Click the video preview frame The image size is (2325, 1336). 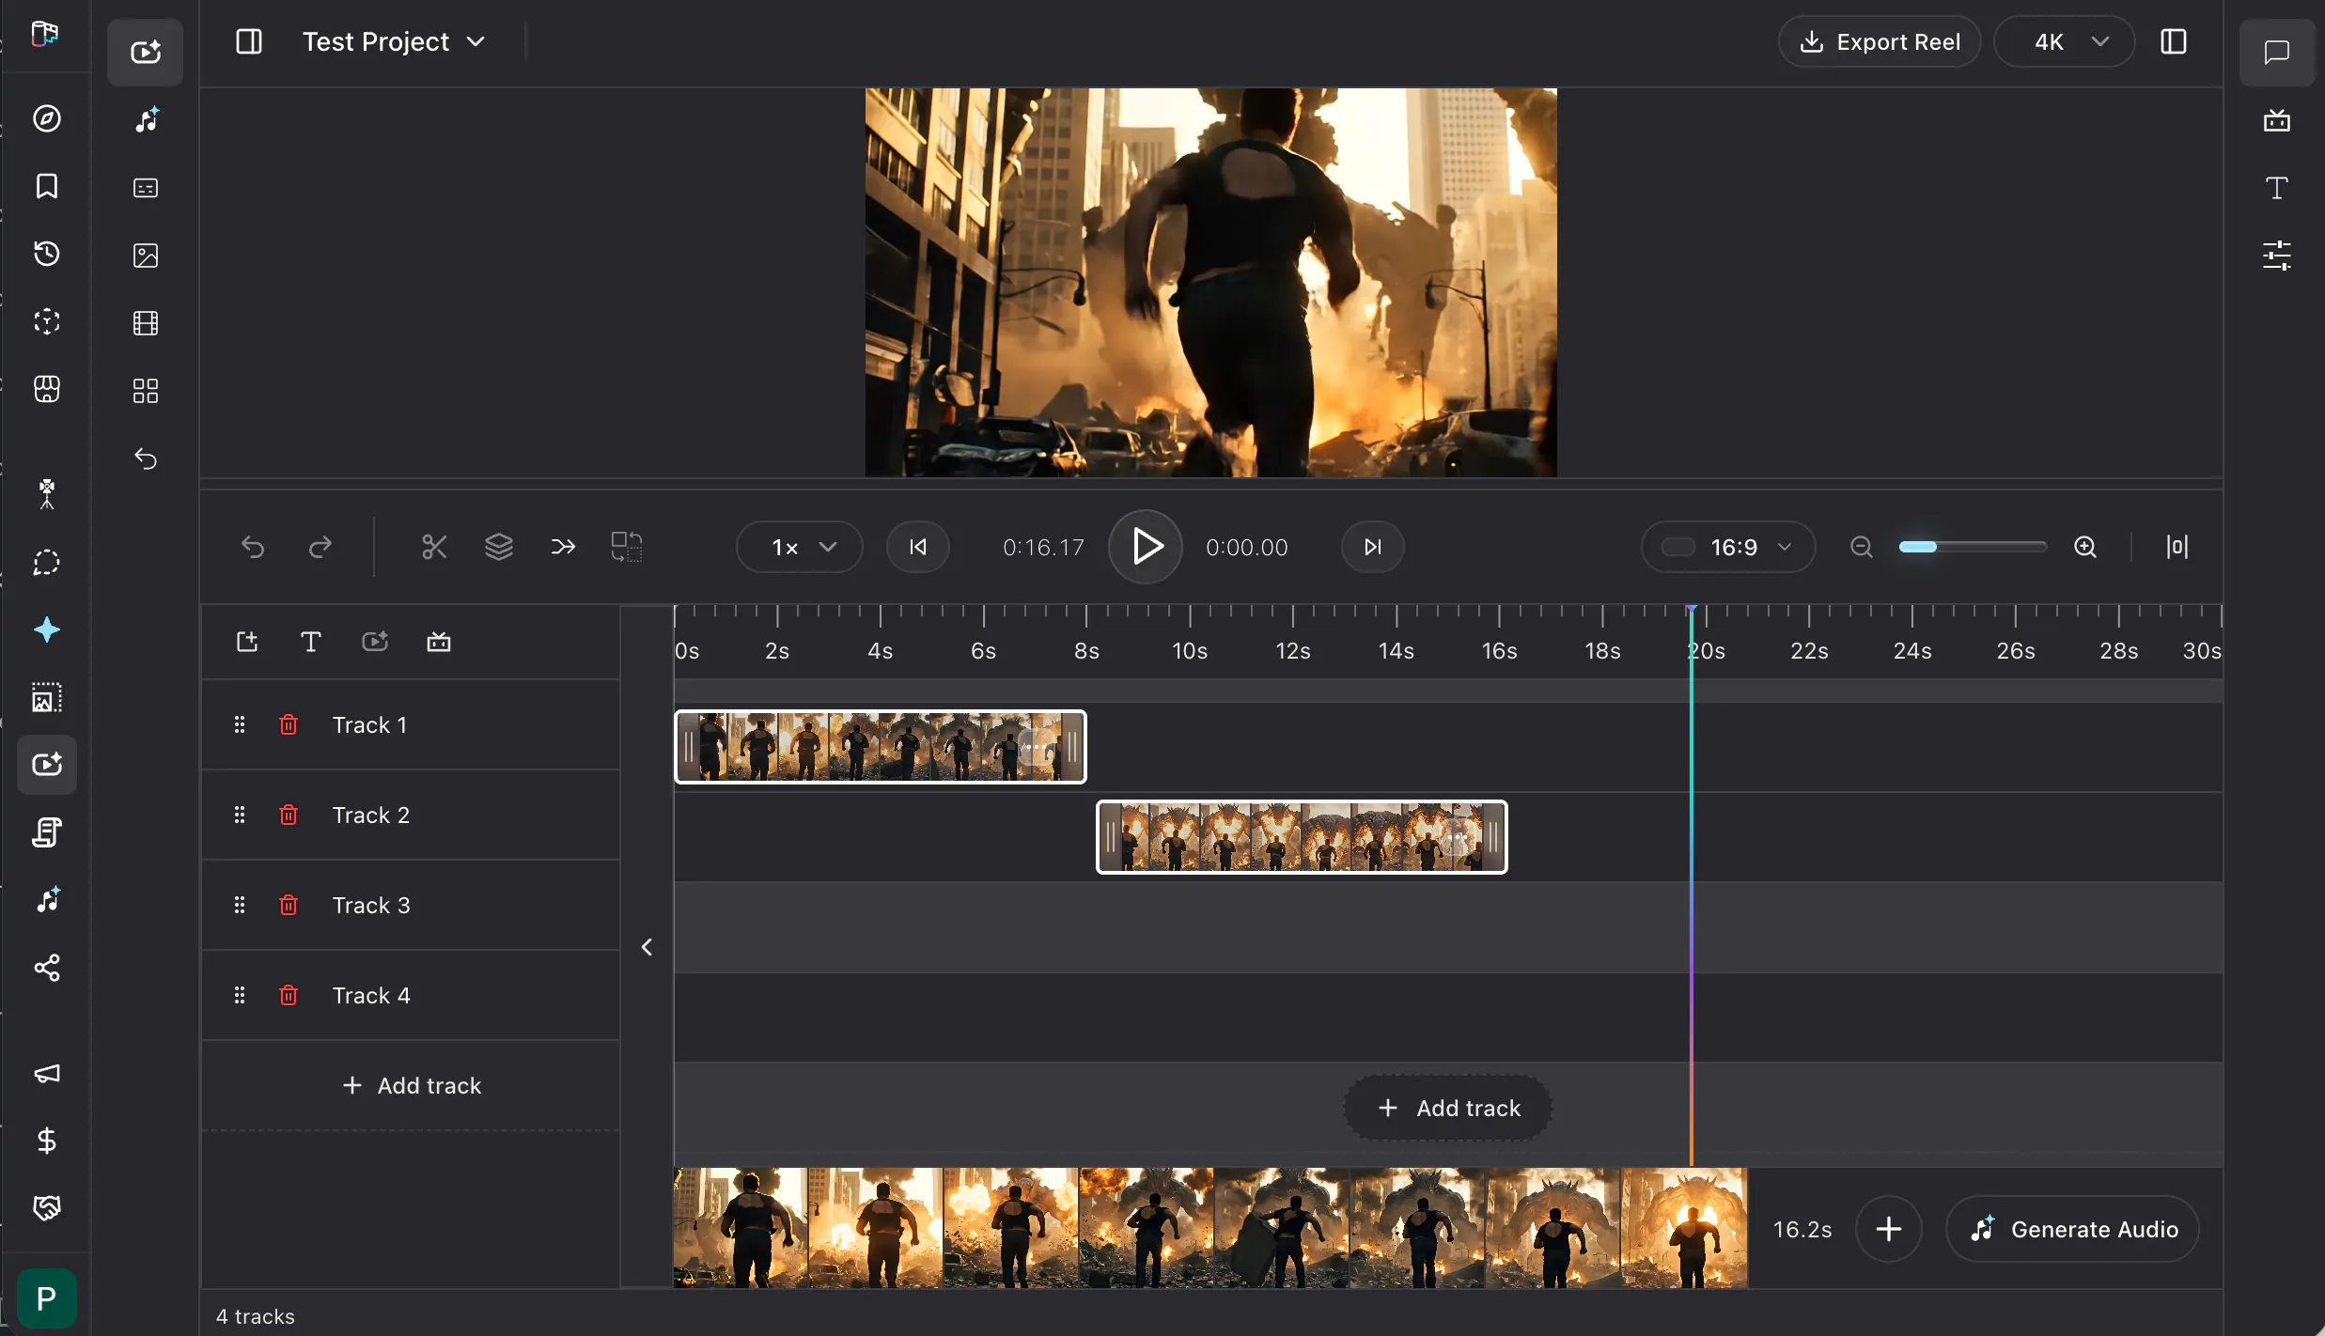(x=1211, y=283)
